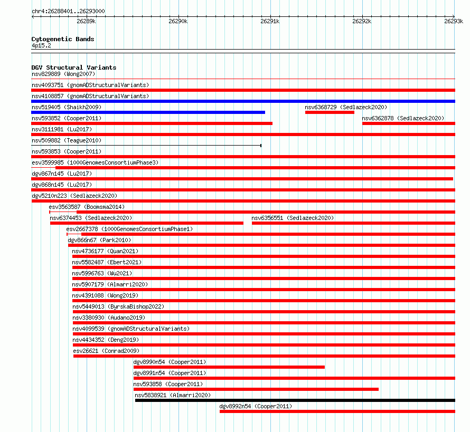
Task: Click dgv867n145 (Lu2017) label
Action: point(62,174)
